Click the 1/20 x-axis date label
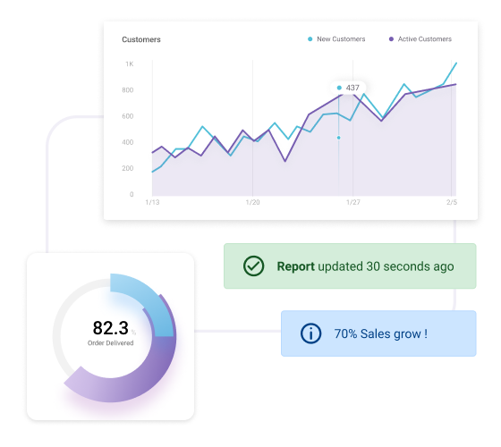 (252, 202)
